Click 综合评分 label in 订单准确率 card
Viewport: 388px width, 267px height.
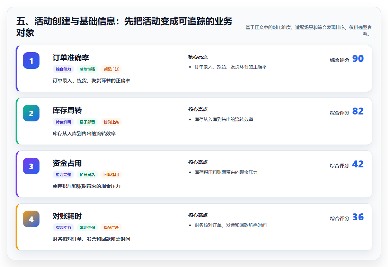339,60
